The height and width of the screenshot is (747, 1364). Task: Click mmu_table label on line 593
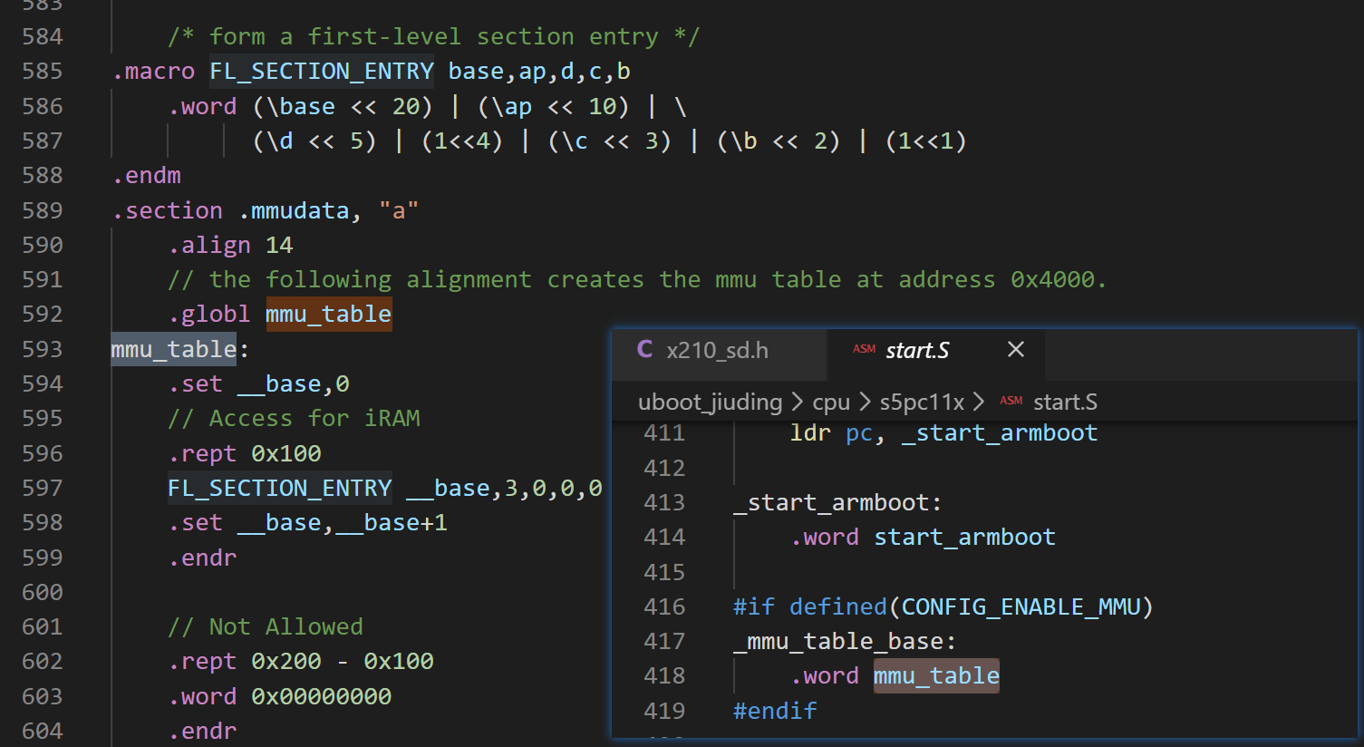pos(174,349)
